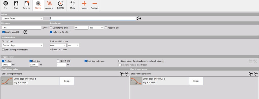The width and height of the screenshot is (259, 99).
Task: Enable the Absolute time checkbox
Action: 106,28
